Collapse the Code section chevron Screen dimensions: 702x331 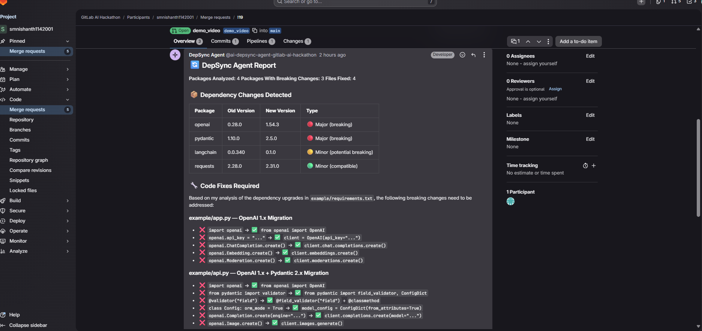[x=67, y=100]
